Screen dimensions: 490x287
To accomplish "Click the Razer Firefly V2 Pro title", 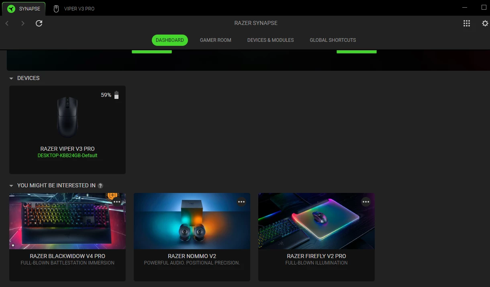I will point(316,256).
